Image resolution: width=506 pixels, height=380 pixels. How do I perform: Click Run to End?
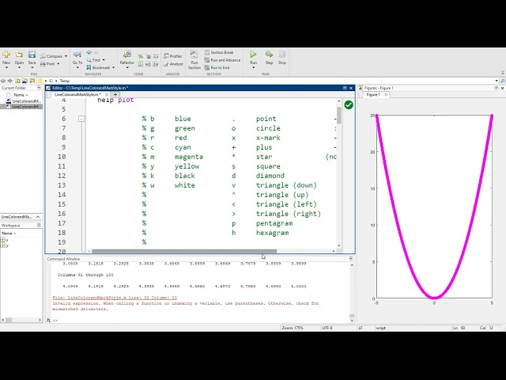[217, 67]
